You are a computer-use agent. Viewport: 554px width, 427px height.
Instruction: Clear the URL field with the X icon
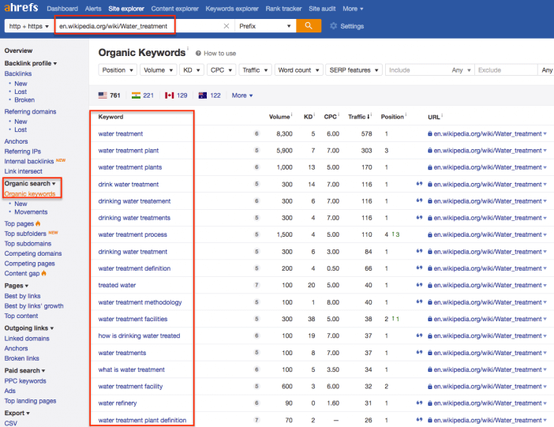[x=226, y=26]
